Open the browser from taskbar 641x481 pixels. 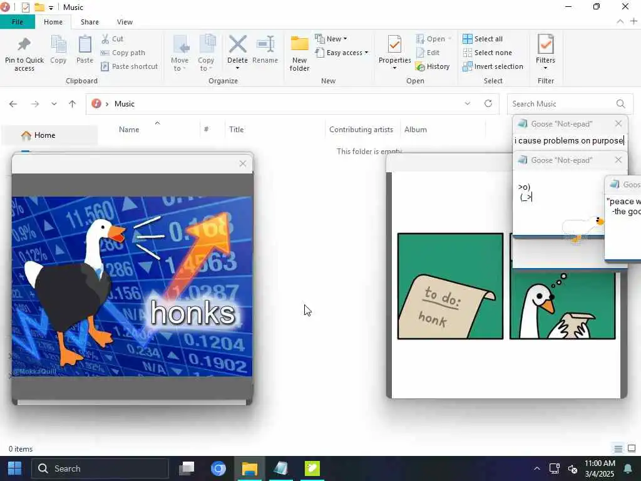coord(218,468)
